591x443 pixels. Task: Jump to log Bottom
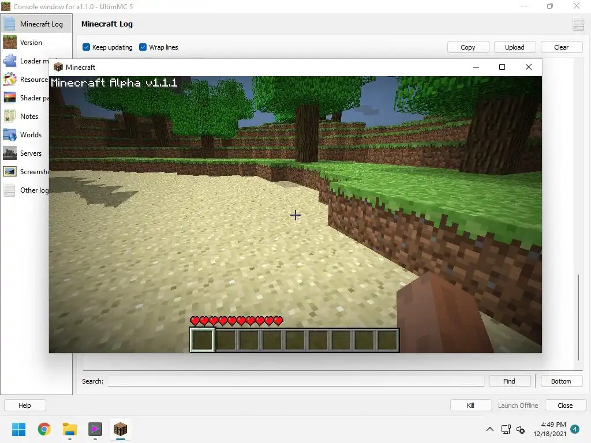tap(561, 381)
